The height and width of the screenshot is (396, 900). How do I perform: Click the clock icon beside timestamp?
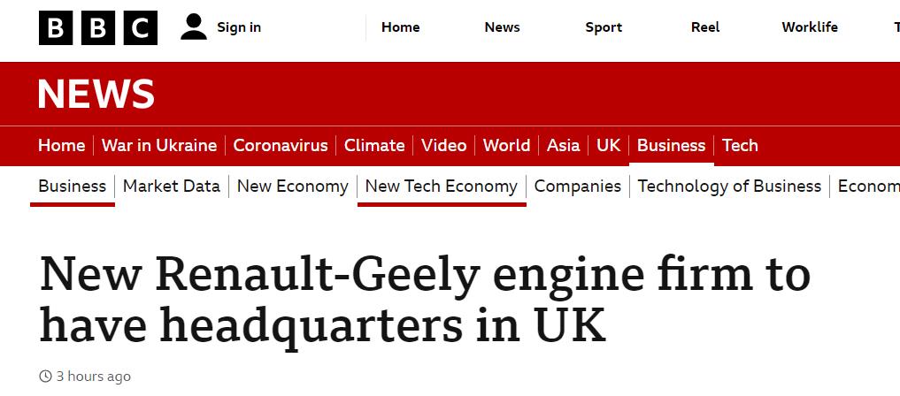point(45,377)
